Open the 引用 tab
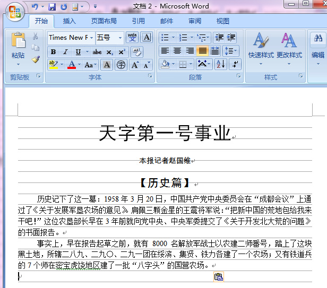Viewport: 327px width, 288px height. [138, 21]
